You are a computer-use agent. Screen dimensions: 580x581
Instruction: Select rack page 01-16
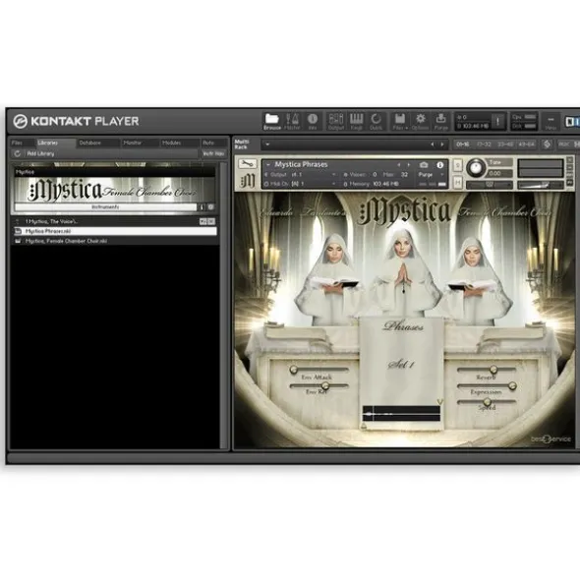(x=462, y=145)
